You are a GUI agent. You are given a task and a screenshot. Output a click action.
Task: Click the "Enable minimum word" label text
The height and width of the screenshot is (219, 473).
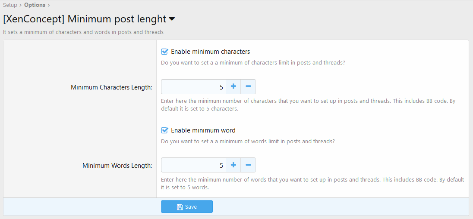(203, 130)
